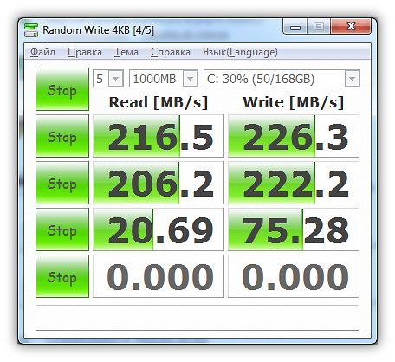Minimize the Random Write 4KB window
This screenshot has width=395, height=362.
click(295, 27)
